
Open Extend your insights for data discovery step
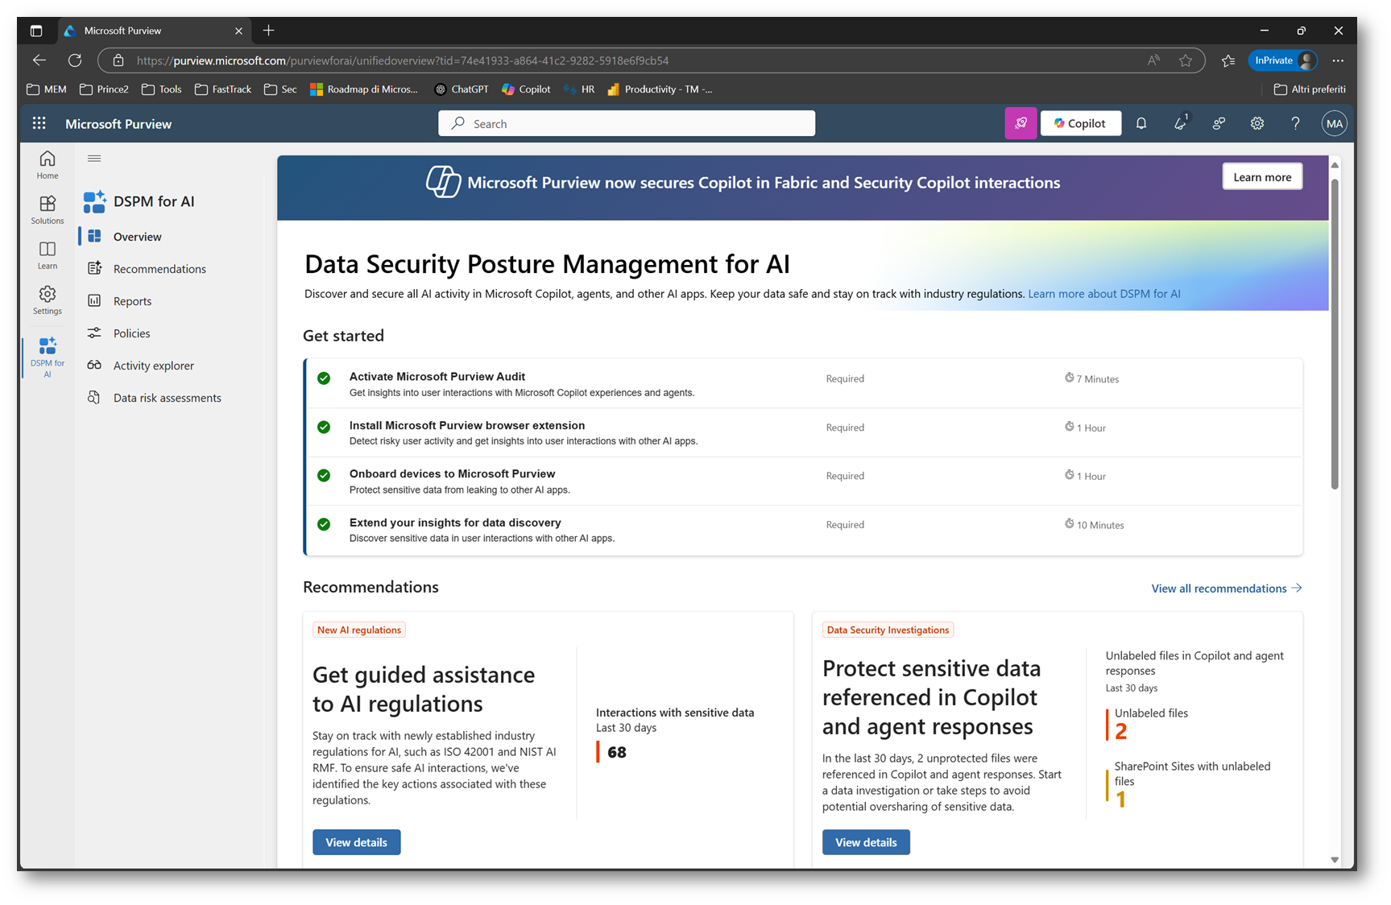click(x=803, y=530)
